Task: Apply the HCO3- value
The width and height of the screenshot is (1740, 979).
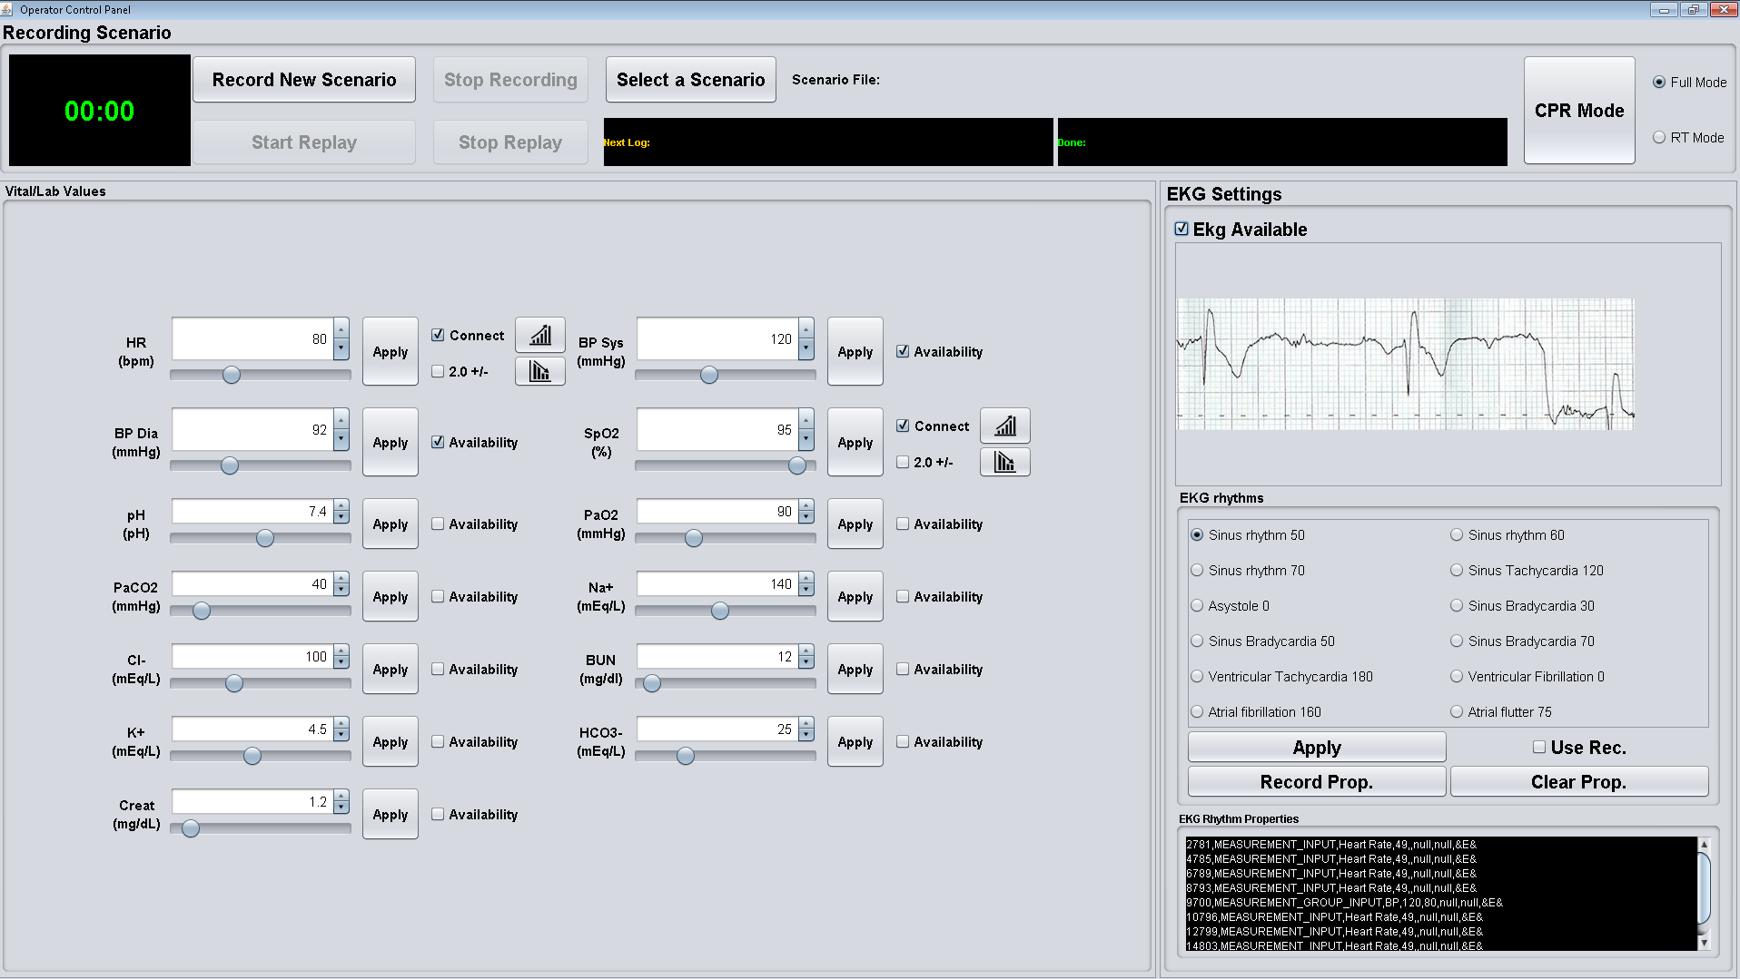Action: tap(855, 741)
